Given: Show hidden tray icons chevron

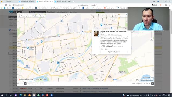Looking at the screenshot, I should pos(144,95).
